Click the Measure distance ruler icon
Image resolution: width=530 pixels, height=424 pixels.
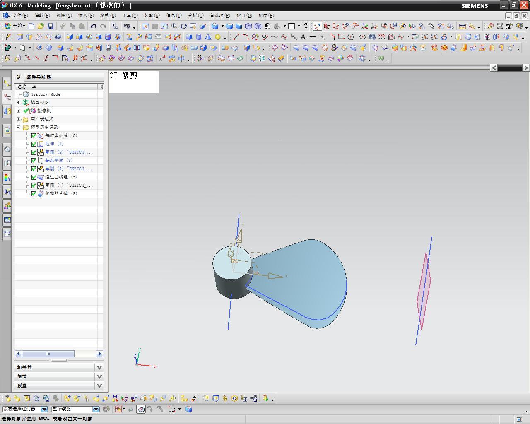point(462,26)
